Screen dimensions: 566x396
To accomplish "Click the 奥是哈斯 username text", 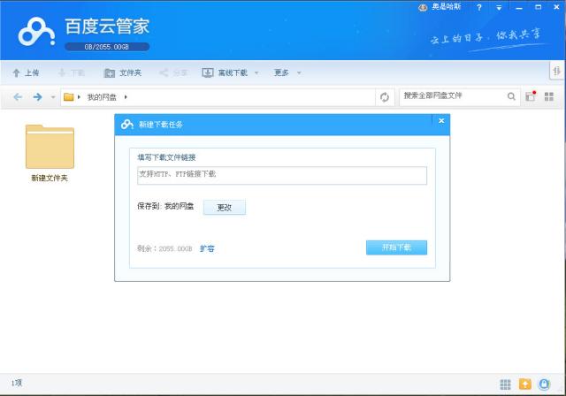I will tap(446, 7).
